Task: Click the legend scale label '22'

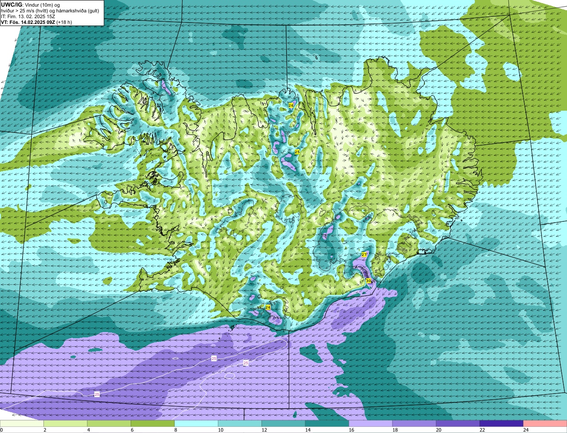Action: point(482,430)
